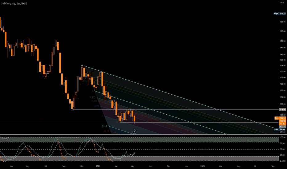Viewport: 287px width, 169px height.
Task: Click the 118.00 price scale value
Action: [283, 90]
